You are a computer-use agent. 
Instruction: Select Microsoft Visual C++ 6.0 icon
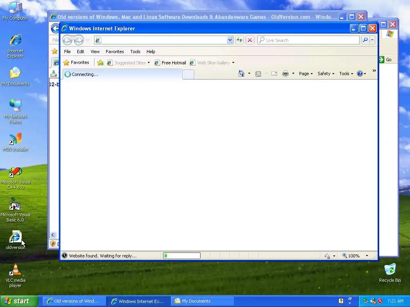point(15,179)
